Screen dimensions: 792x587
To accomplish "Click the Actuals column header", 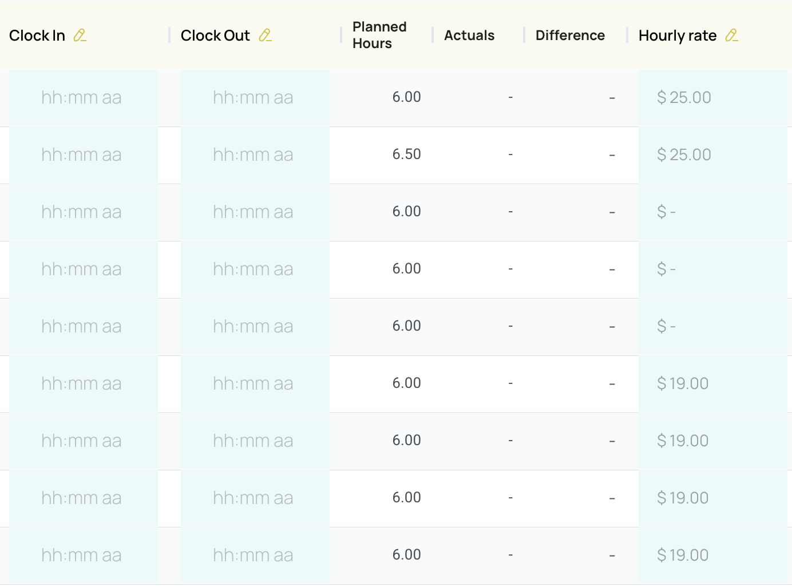I will [469, 35].
